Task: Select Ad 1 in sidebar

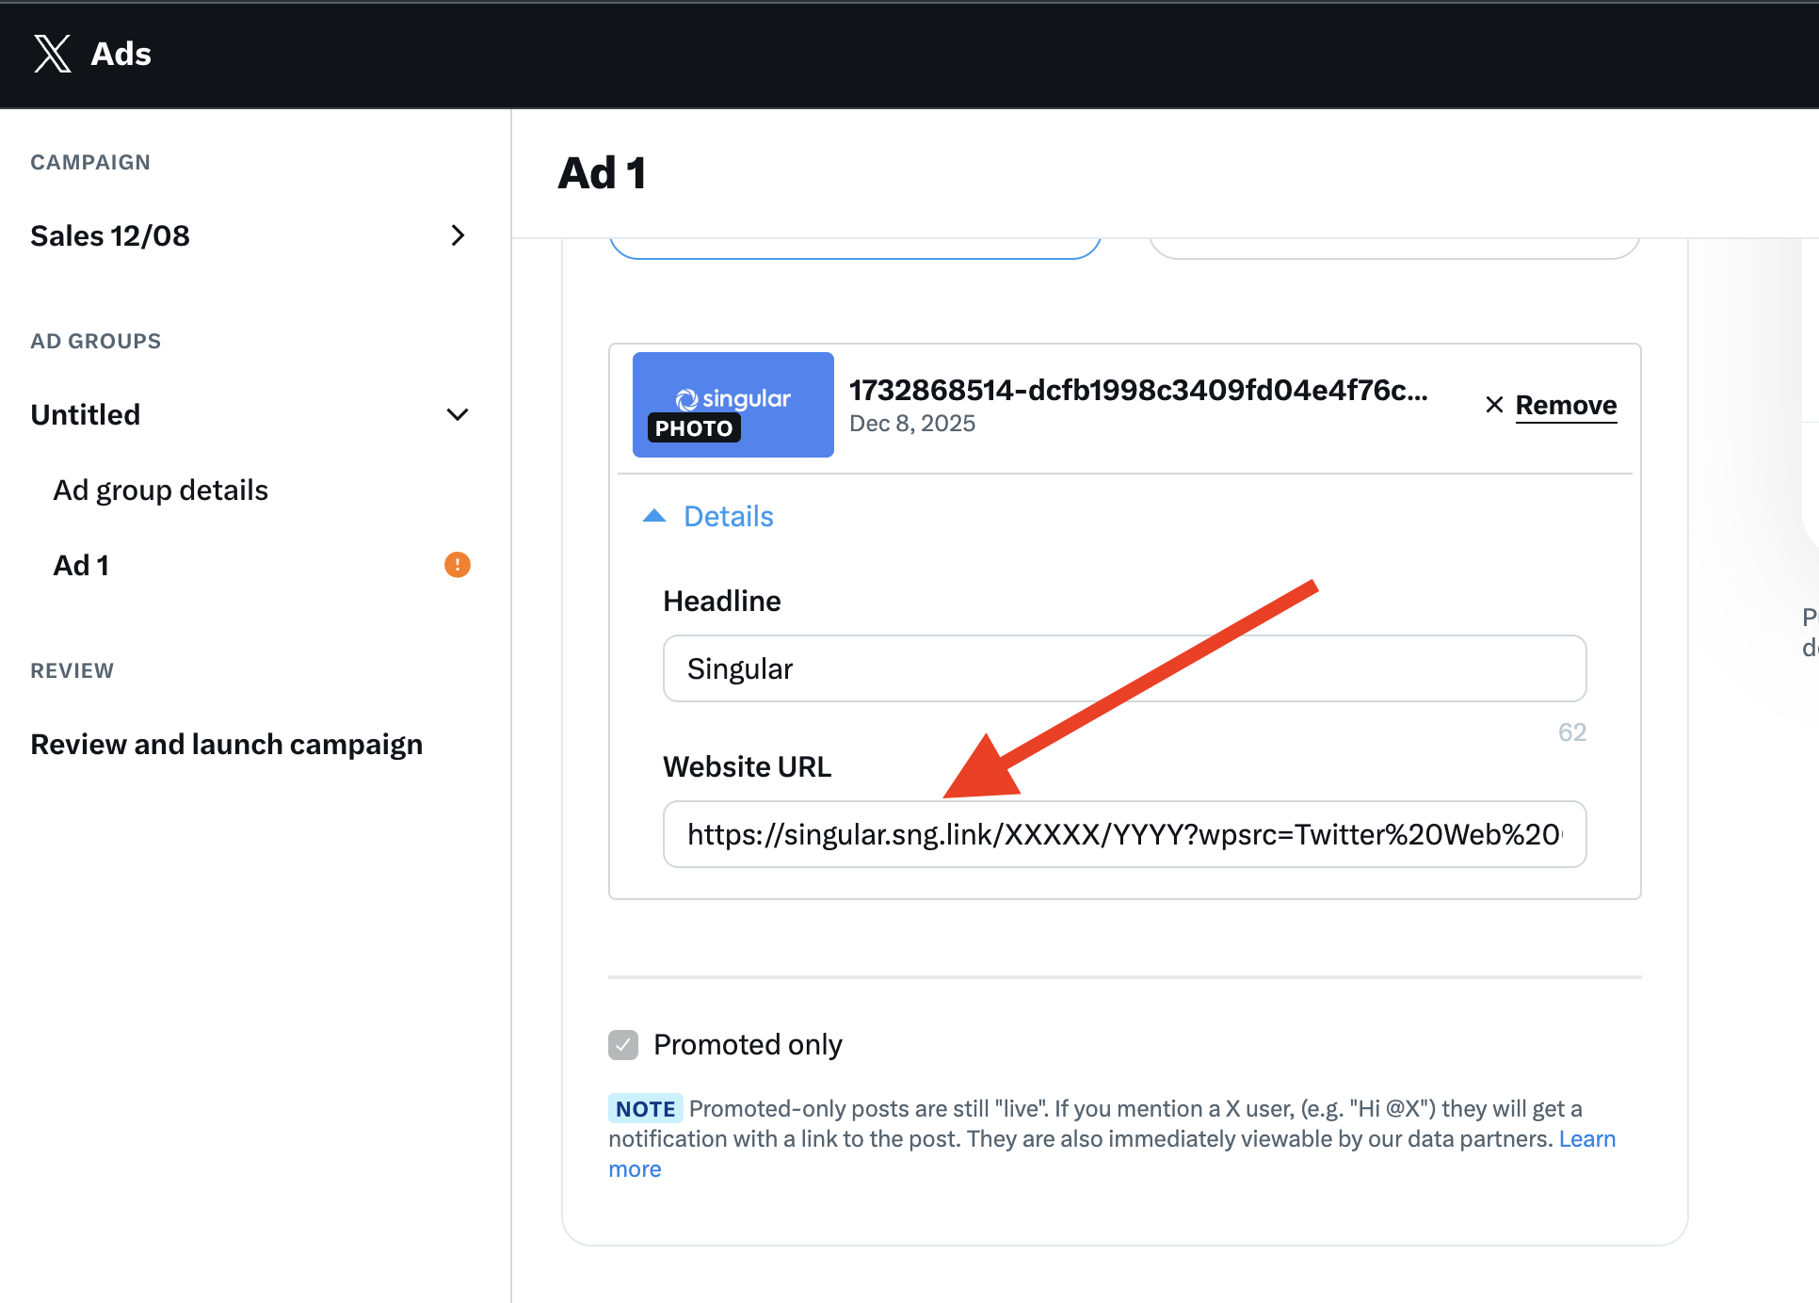Action: tap(81, 565)
